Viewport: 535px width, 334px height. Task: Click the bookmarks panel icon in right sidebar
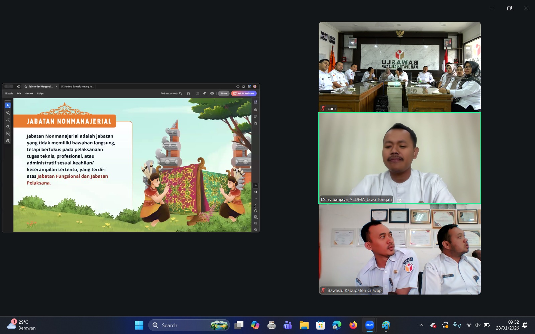pos(255,117)
